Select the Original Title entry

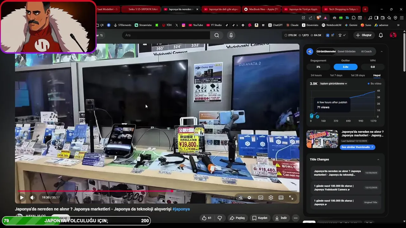pyautogui.click(x=345, y=202)
